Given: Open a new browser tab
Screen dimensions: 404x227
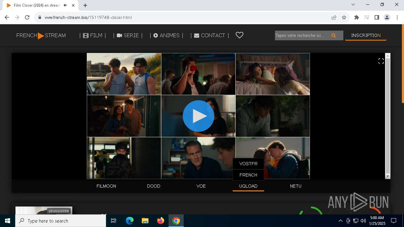Looking at the screenshot, I should tap(85, 5).
